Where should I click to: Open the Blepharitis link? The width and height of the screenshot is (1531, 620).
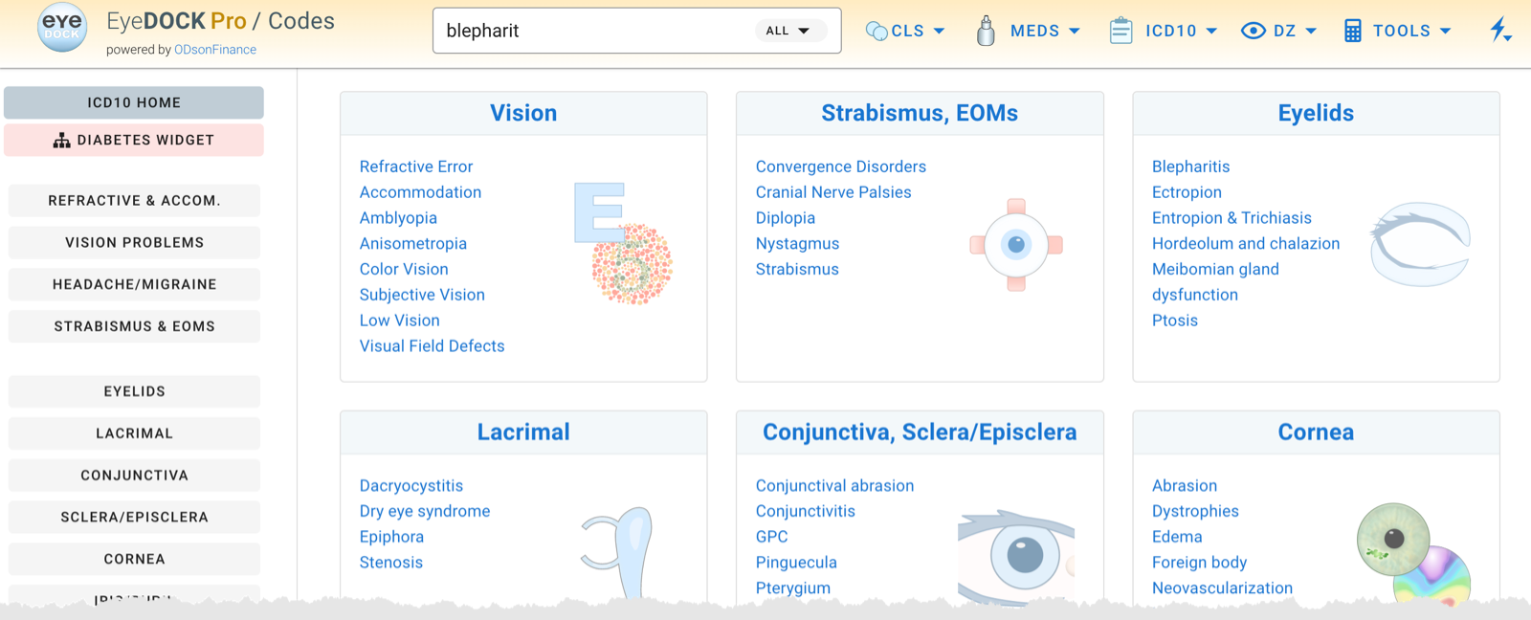(x=1190, y=166)
